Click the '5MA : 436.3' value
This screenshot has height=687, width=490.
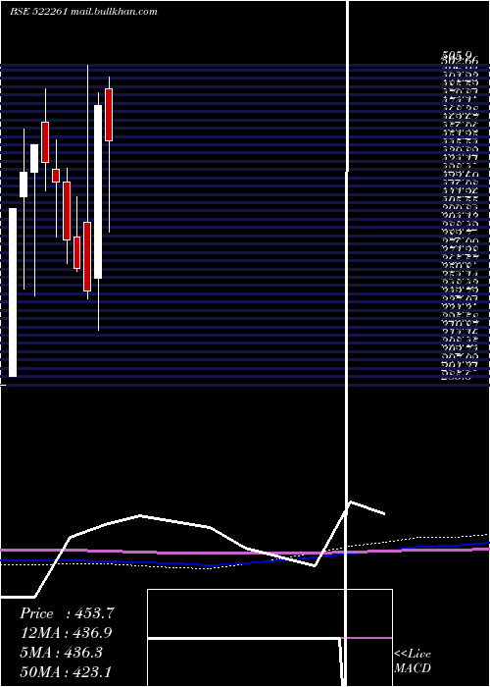coord(61,653)
